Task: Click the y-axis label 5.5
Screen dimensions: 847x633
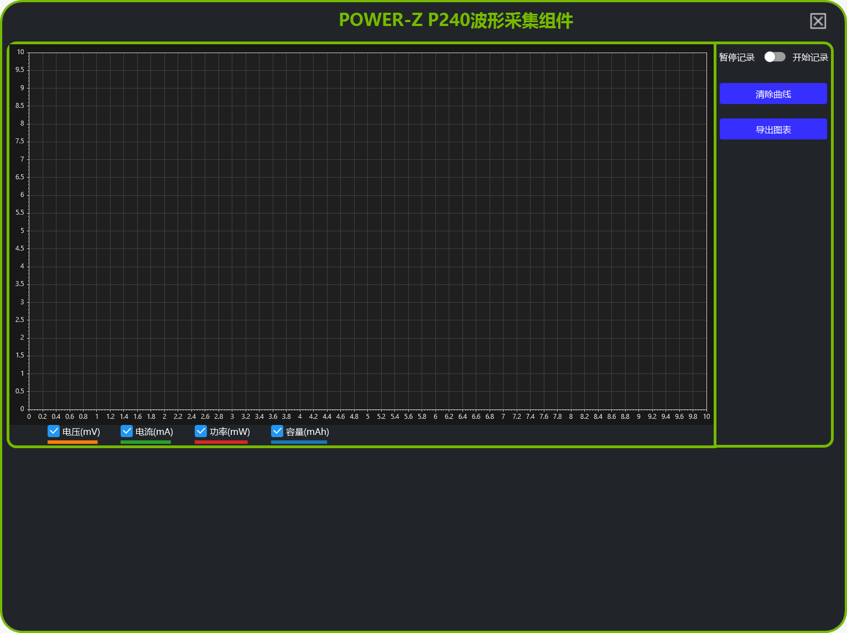Action: point(20,212)
